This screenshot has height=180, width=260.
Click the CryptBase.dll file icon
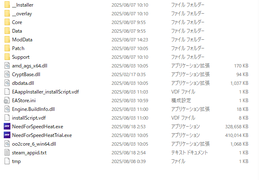7,74
